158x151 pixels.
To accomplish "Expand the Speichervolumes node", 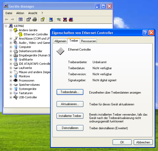I will [11, 85].
